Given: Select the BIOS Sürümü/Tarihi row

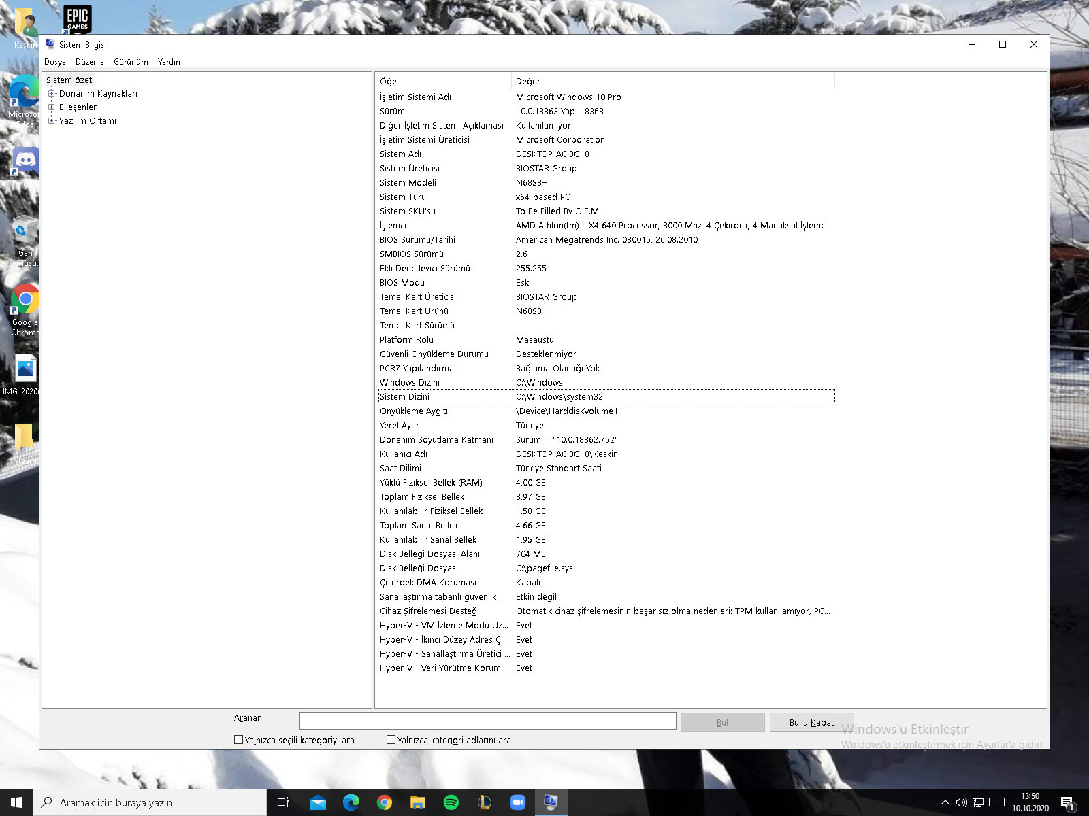Looking at the screenshot, I should coord(606,240).
